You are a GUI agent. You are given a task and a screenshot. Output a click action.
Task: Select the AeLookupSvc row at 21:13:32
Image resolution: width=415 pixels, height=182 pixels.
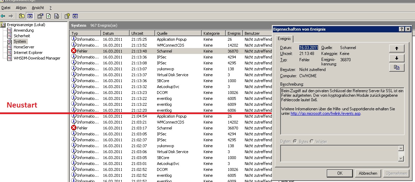[x=171, y=87]
